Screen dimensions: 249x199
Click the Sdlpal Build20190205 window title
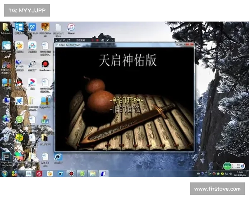pyautogui.click(x=70, y=45)
